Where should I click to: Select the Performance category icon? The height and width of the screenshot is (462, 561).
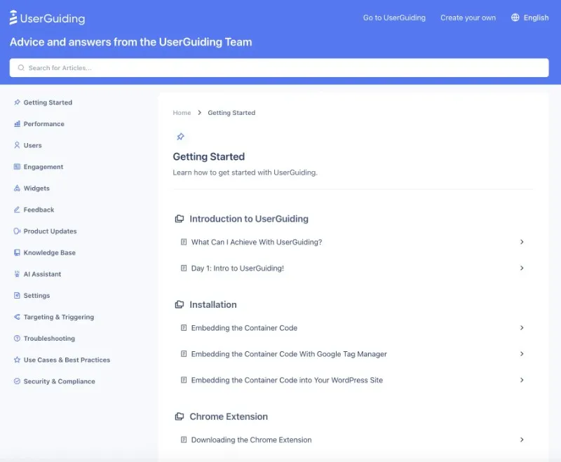point(17,124)
